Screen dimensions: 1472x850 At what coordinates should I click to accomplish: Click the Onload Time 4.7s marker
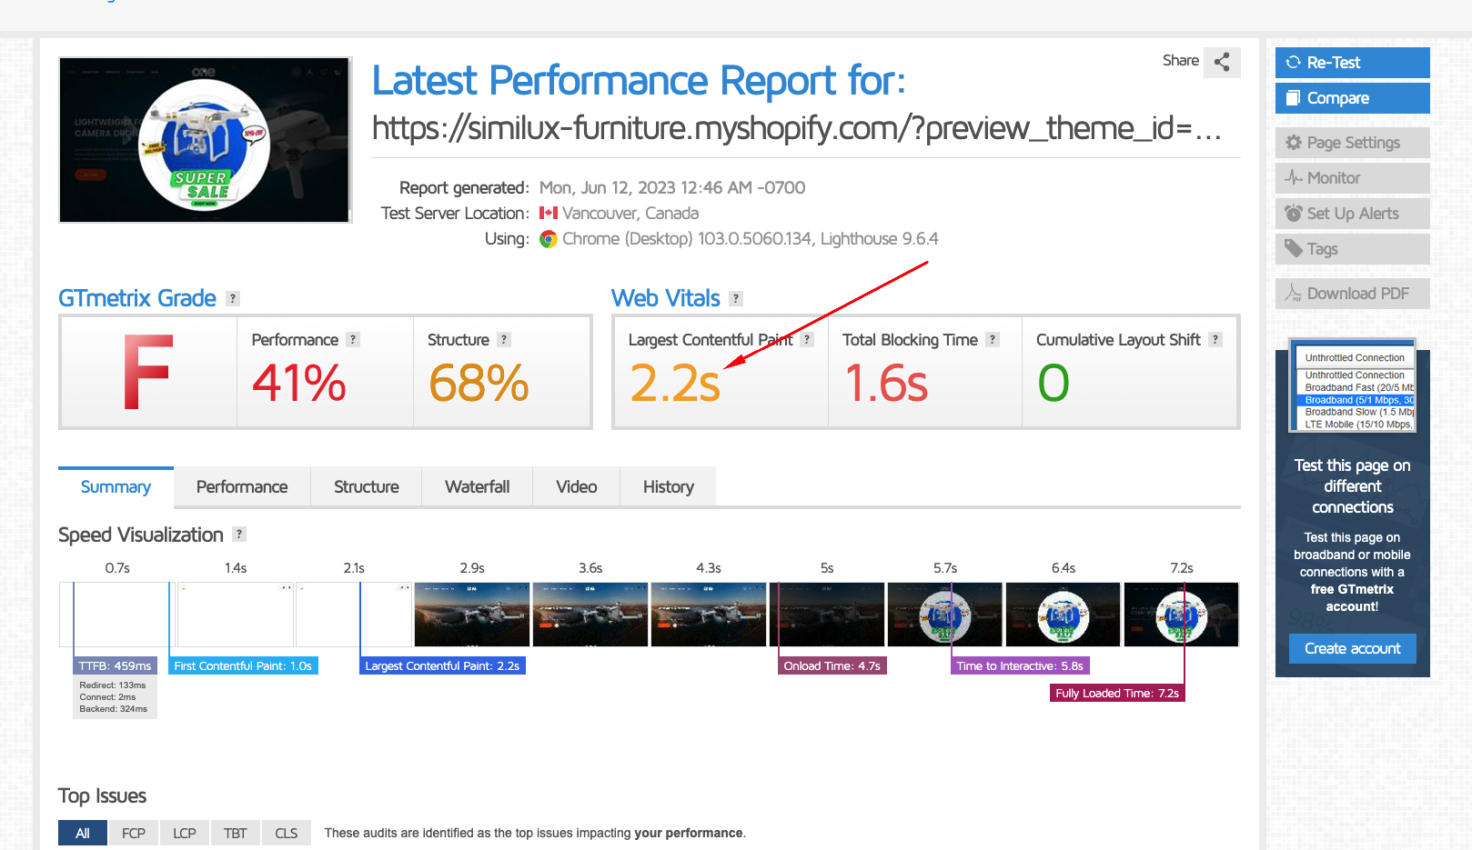coord(832,665)
